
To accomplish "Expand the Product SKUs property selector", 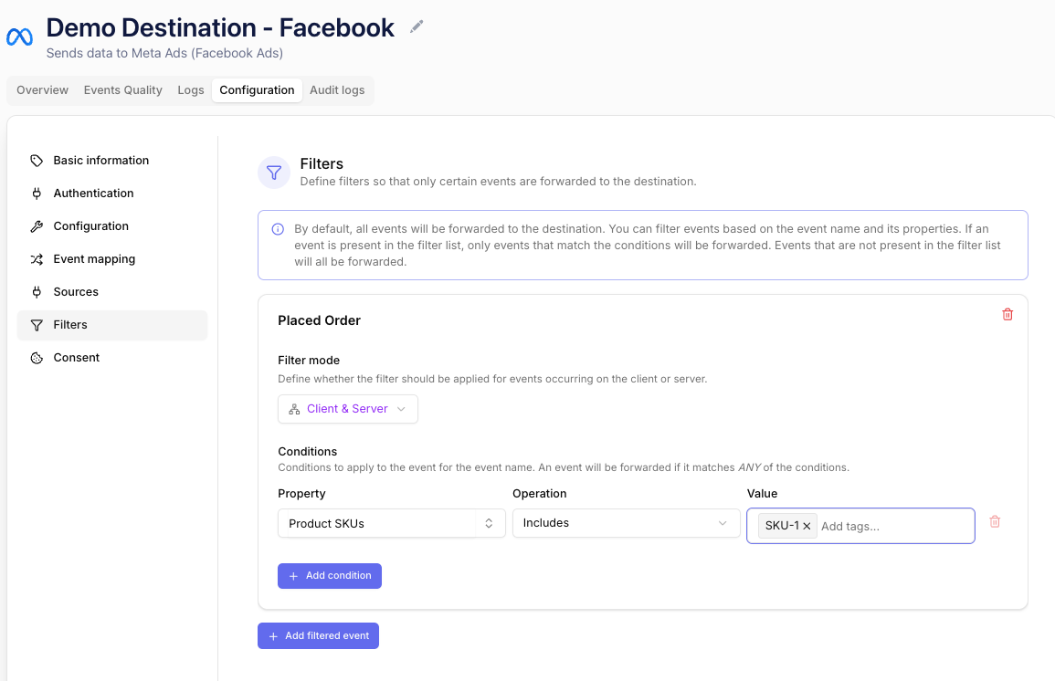I will [392, 523].
